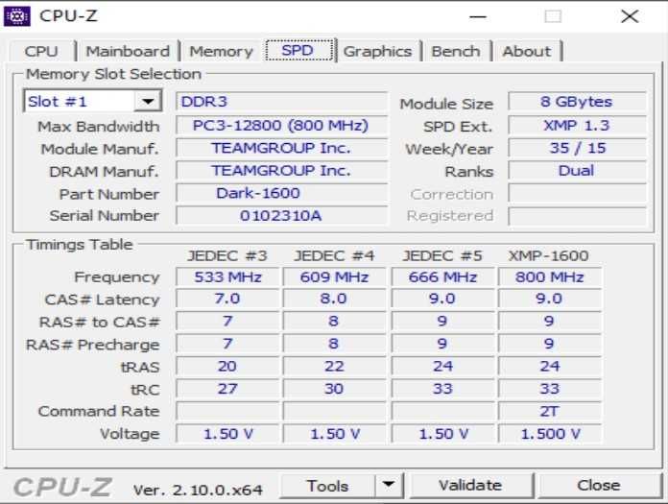Open the Graphics tab
This screenshot has width=668, height=504.
pos(377,51)
